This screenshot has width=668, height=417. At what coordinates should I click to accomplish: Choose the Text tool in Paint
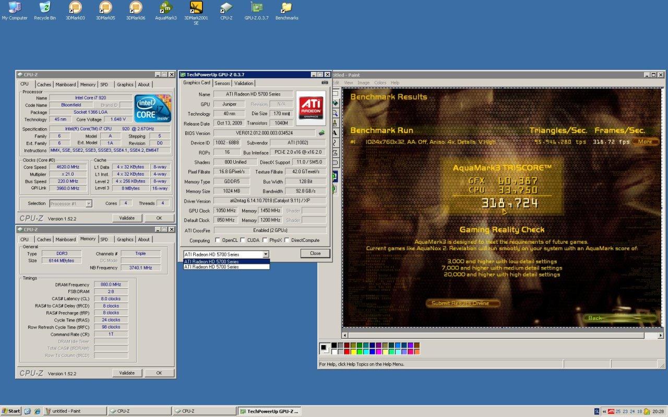click(336, 133)
